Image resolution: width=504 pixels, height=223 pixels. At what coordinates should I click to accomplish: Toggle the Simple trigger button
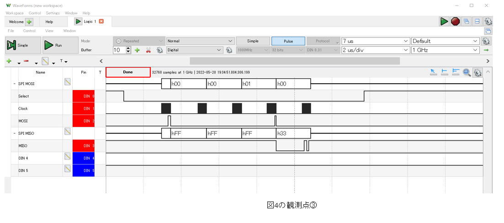253,41
